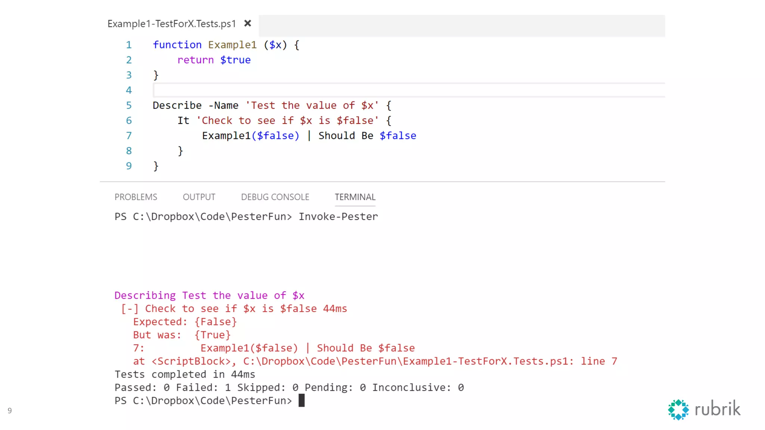Viewport: 765px width, 430px height.
Task: Click the 'Describing Test the value' terminal line
Action: (209, 296)
